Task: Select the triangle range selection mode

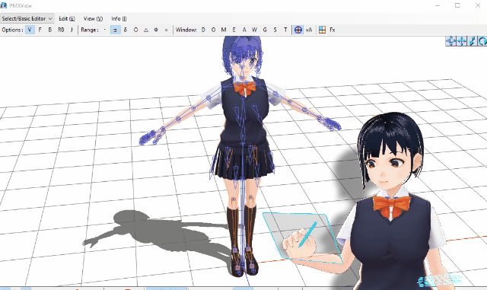Action: (x=146, y=30)
